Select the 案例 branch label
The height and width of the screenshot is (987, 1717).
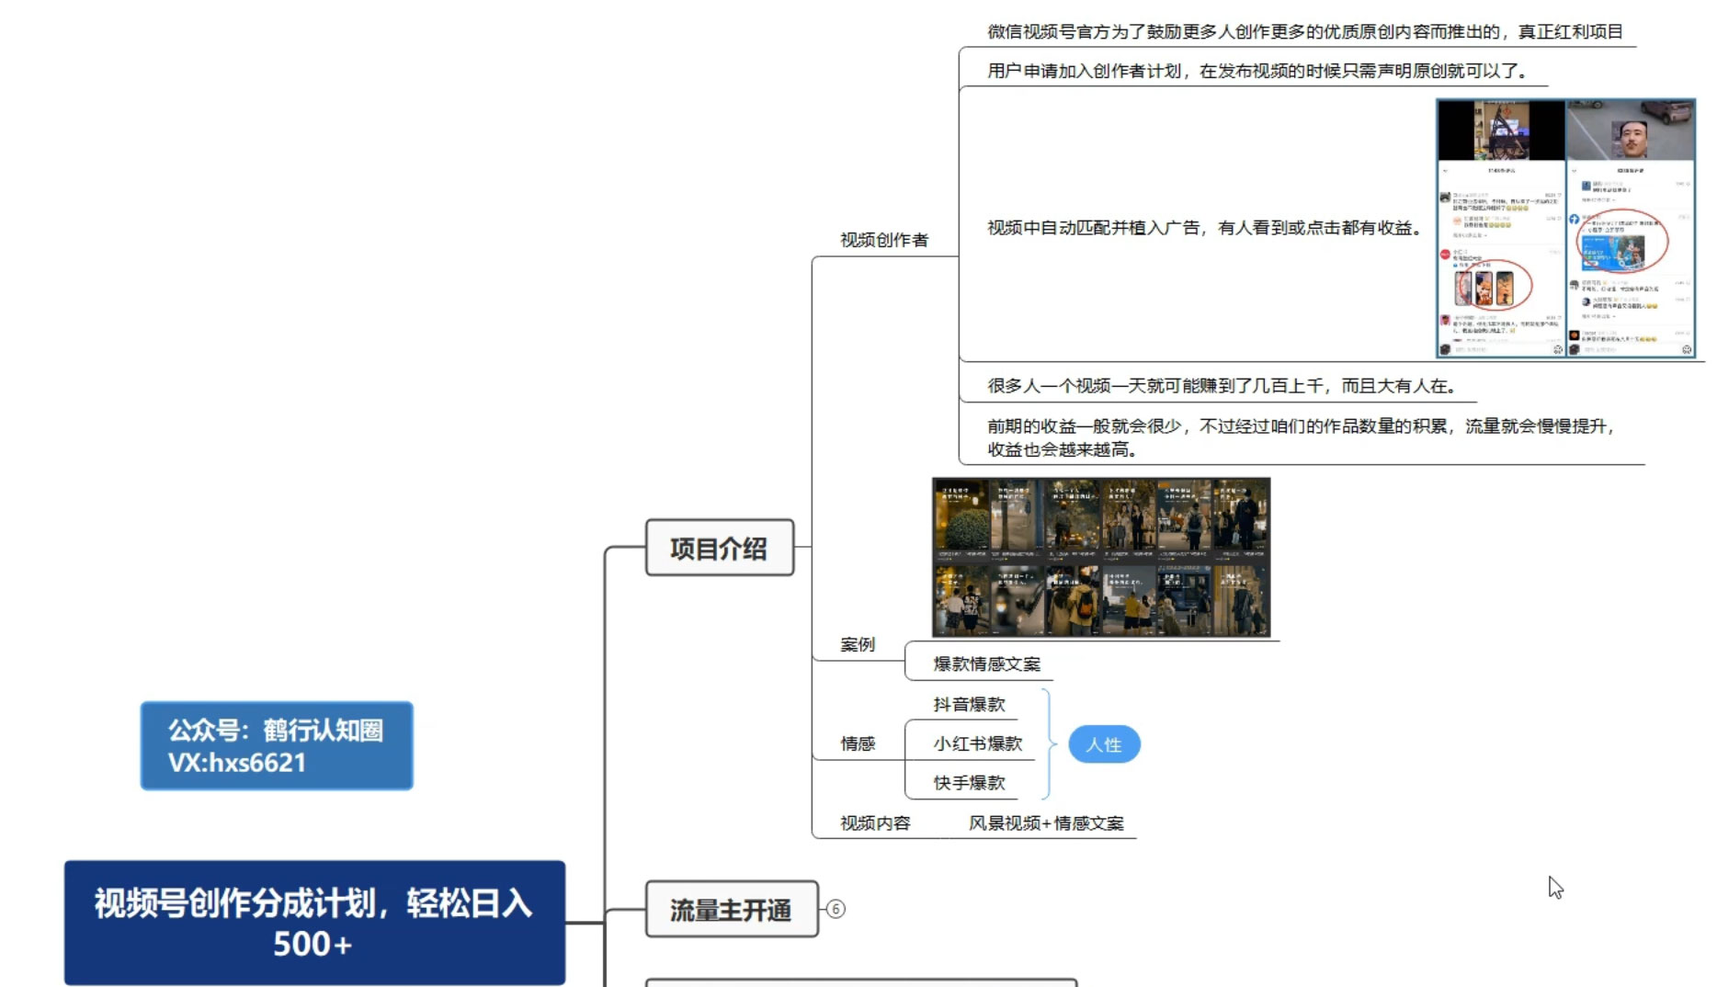857,644
